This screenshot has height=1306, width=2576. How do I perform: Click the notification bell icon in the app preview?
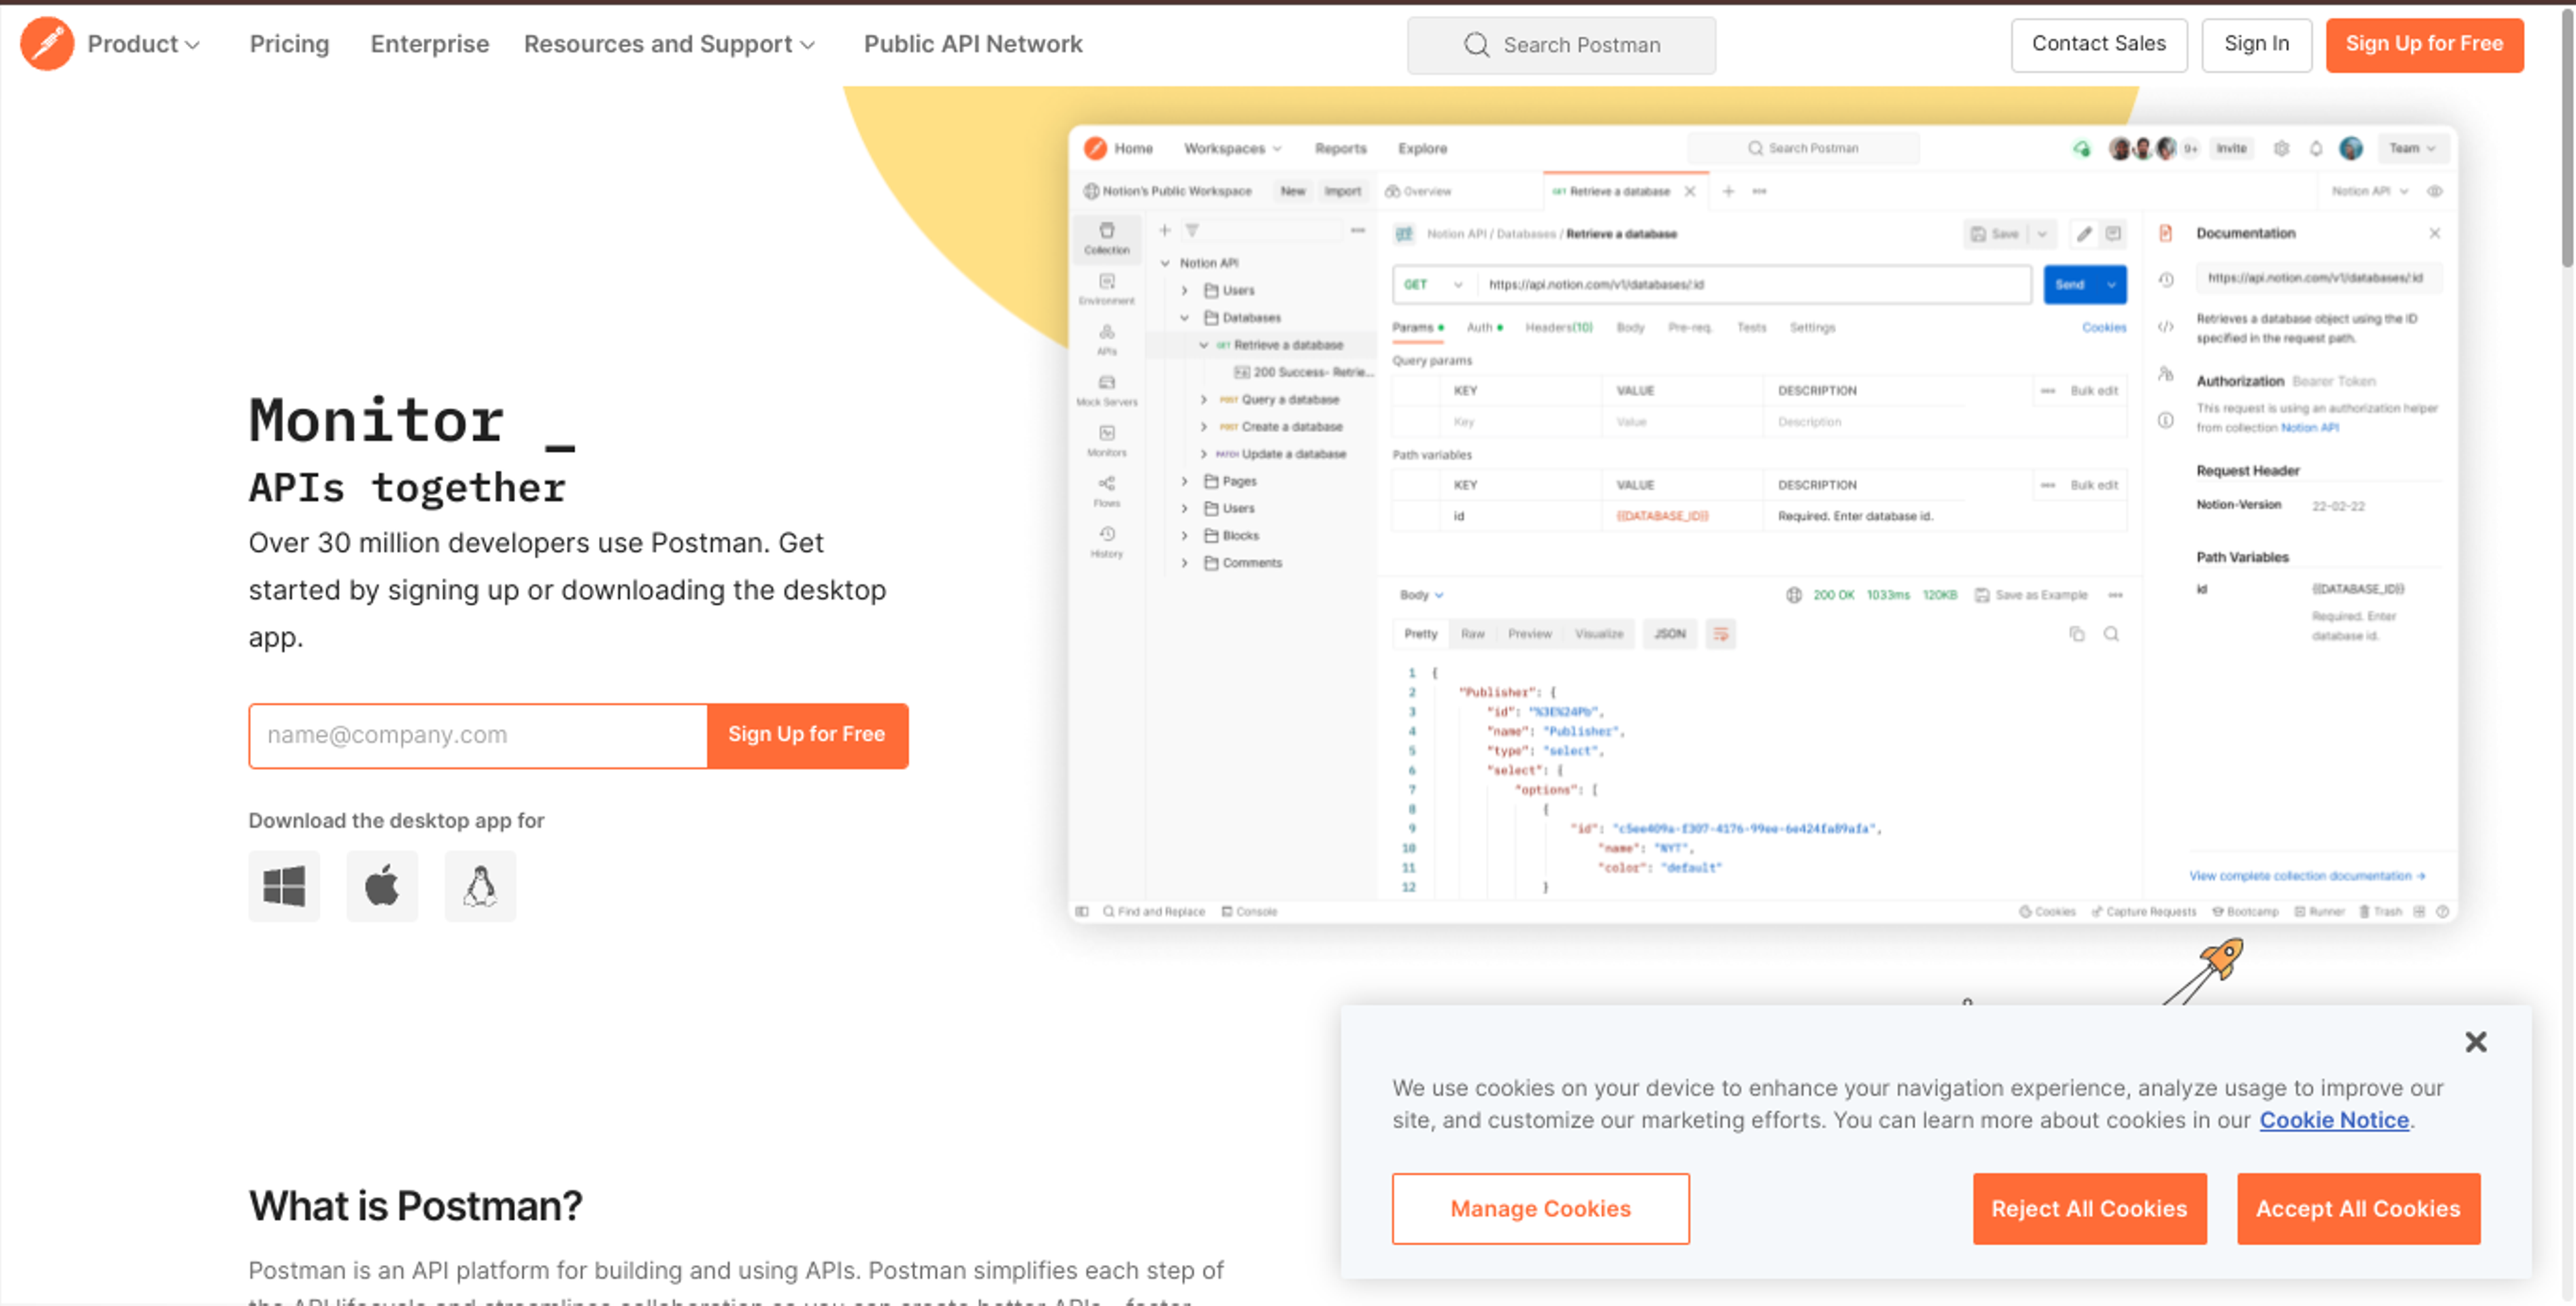pos(2316,148)
